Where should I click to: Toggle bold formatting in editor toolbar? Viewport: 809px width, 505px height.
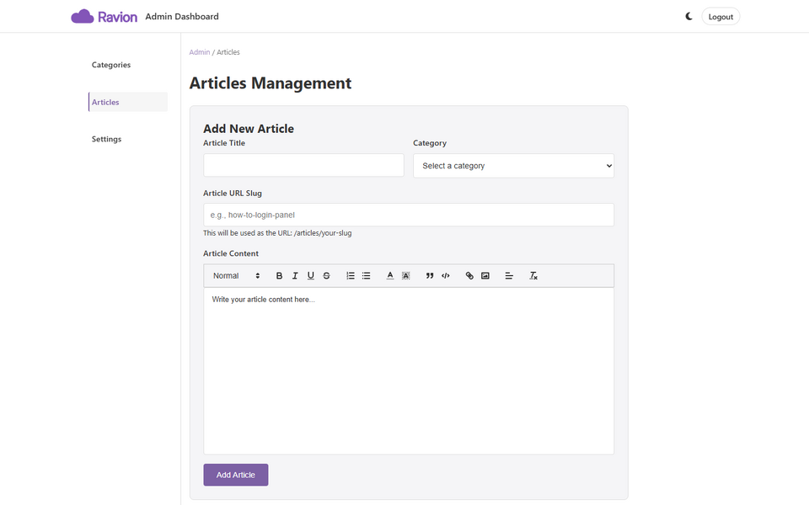coord(279,276)
